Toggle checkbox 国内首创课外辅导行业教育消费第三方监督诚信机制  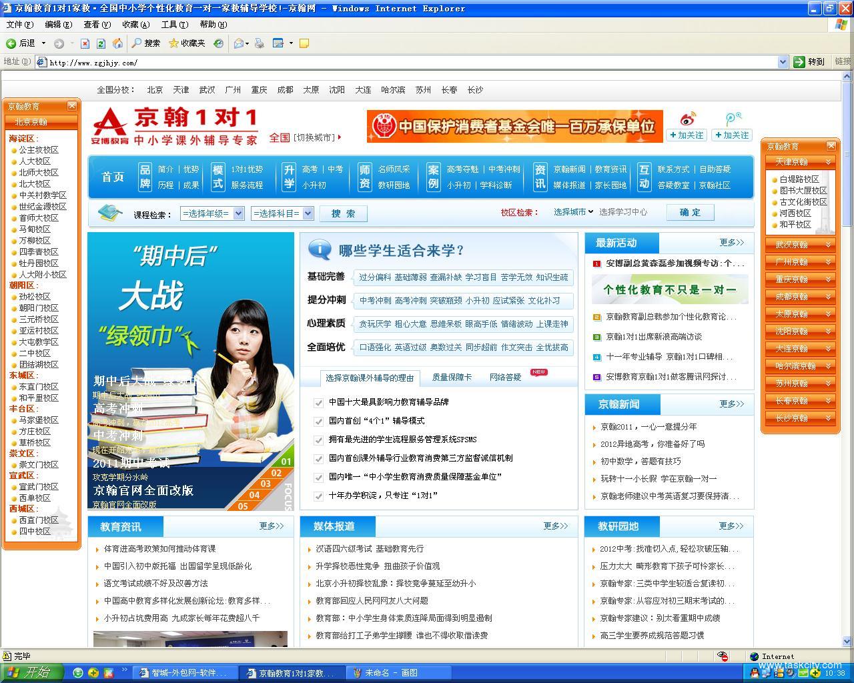tap(319, 459)
